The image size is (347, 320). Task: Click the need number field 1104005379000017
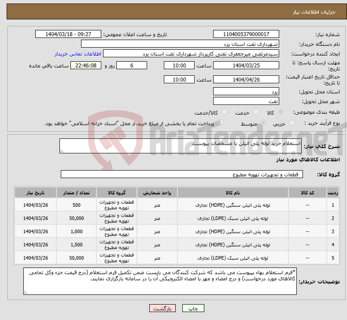point(246,34)
